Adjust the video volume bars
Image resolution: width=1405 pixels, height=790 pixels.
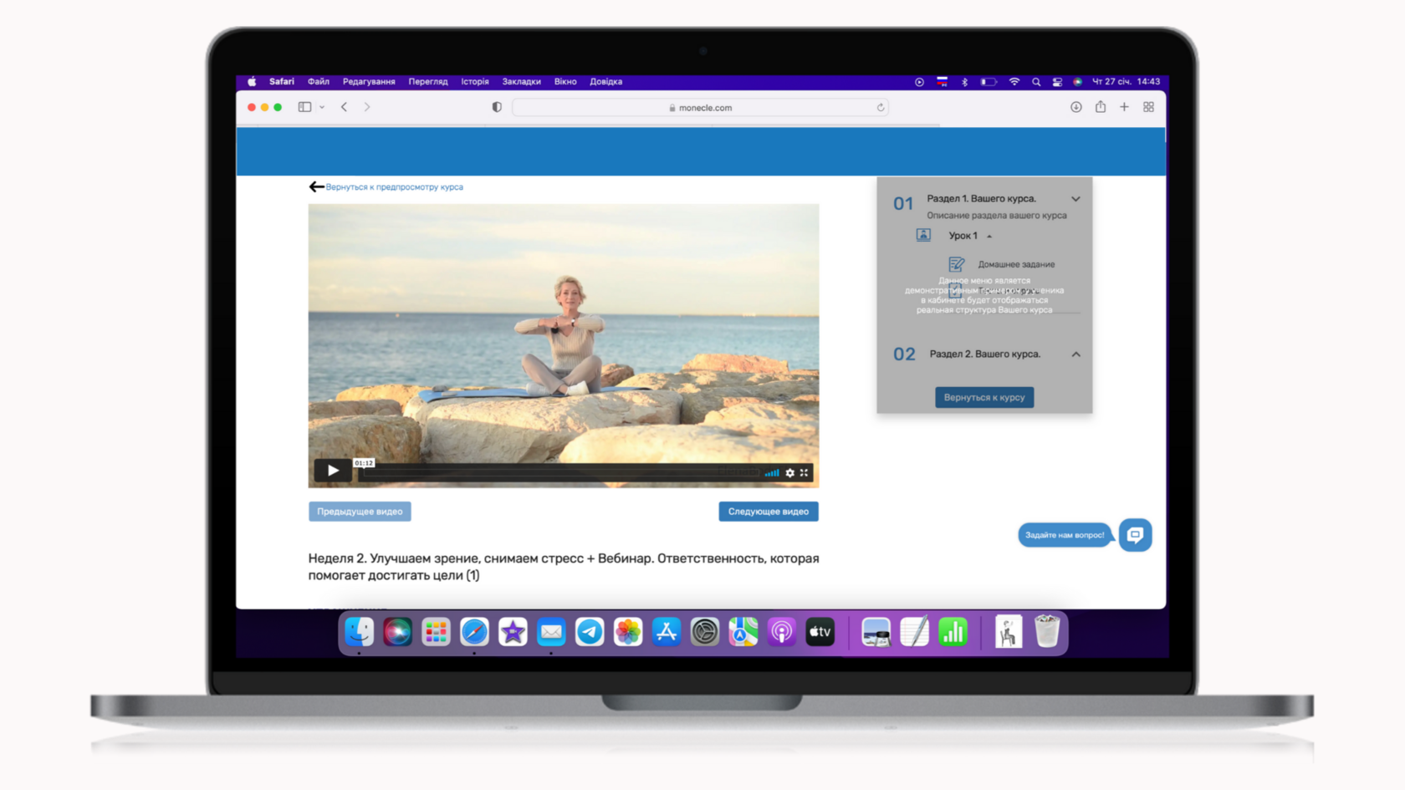pyautogui.click(x=772, y=473)
